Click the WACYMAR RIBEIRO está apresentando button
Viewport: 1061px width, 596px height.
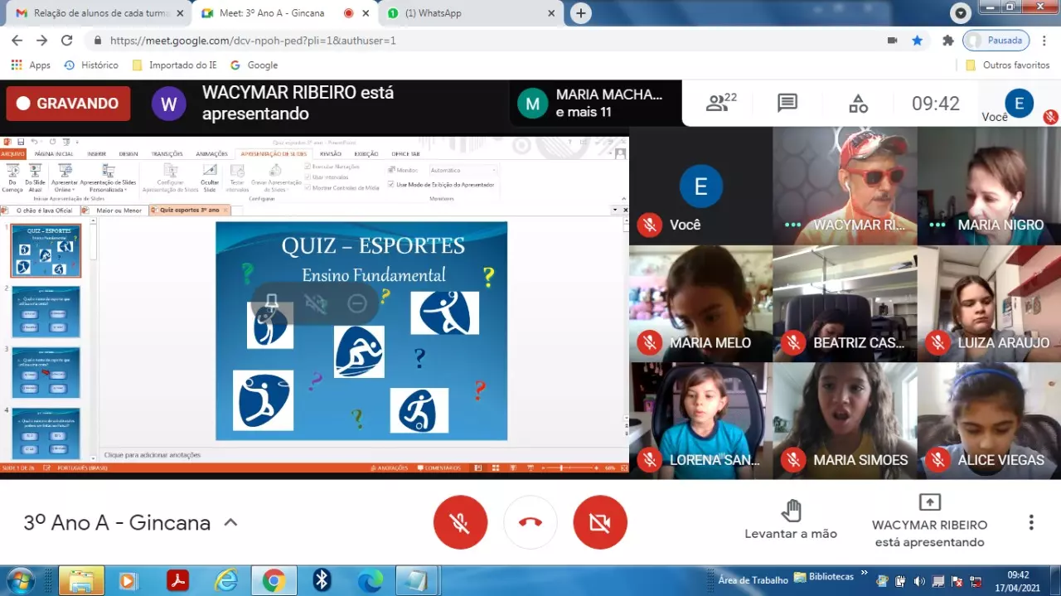929,522
